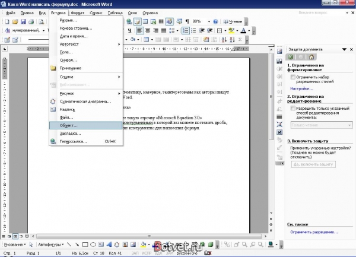356x257 pixels.
Task: Click font color 'A' swatch
Action: (x=243, y=30)
